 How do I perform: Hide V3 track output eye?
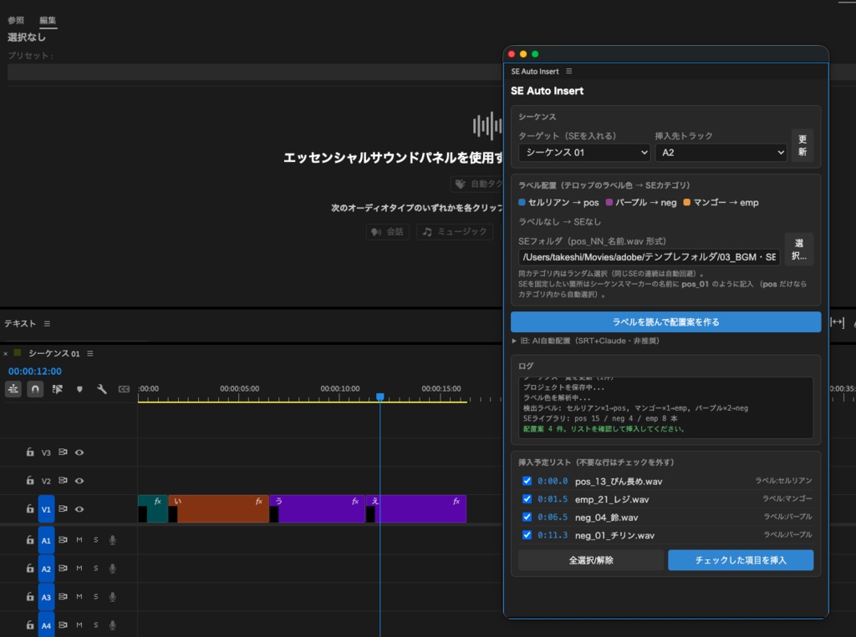point(79,452)
